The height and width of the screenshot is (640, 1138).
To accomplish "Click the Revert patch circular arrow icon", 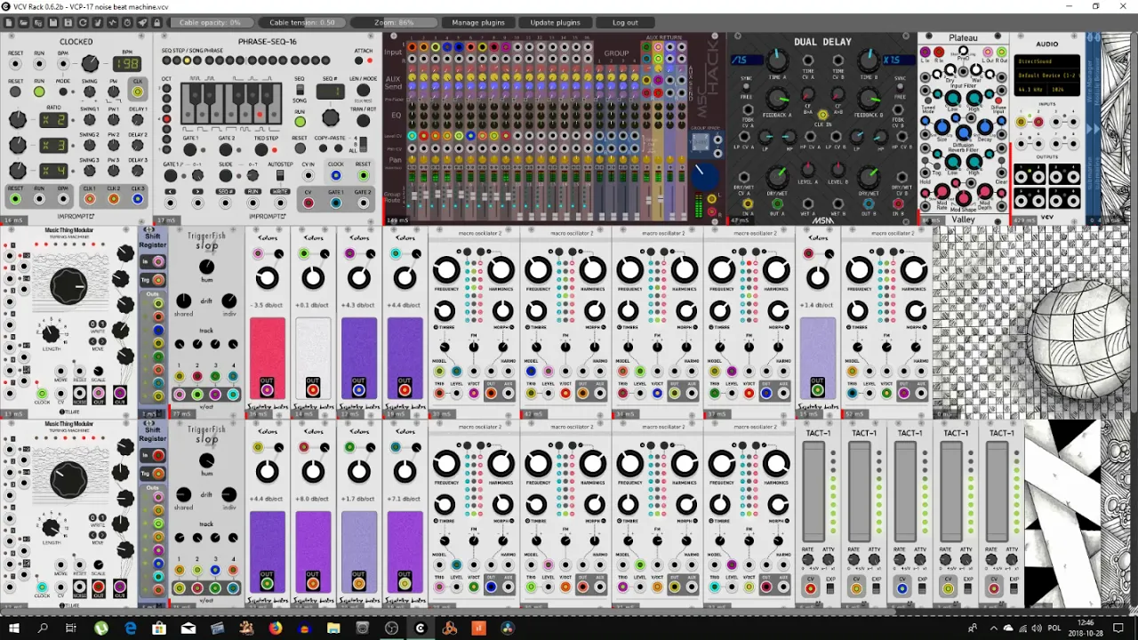I will point(83,22).
